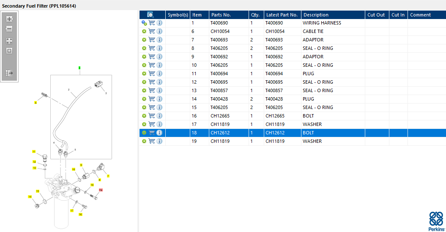Click the list export arrow icon
Viewport: 446px width, 232px height.
(x=9, y=74)
